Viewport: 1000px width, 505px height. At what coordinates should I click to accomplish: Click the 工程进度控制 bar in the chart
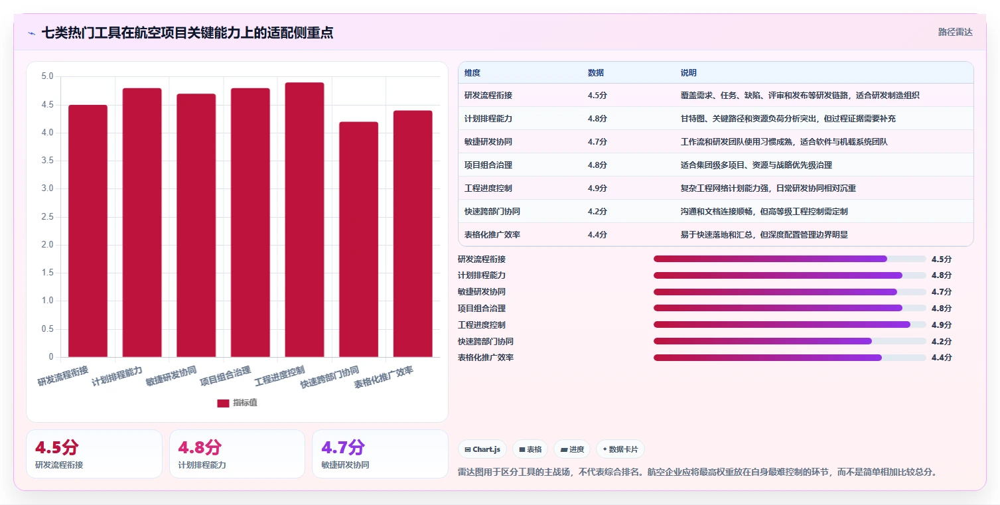tap(305, 220)
